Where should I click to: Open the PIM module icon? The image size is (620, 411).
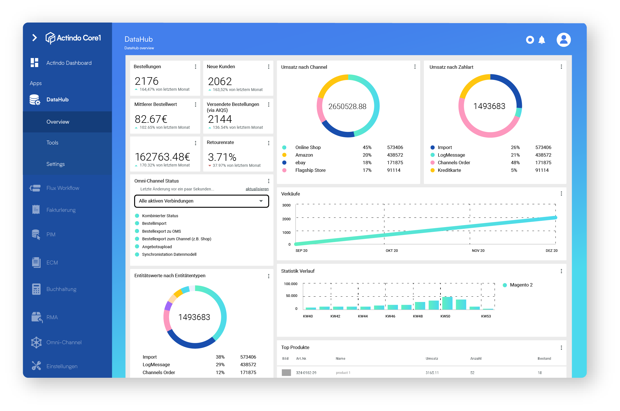tap(36, 234)
